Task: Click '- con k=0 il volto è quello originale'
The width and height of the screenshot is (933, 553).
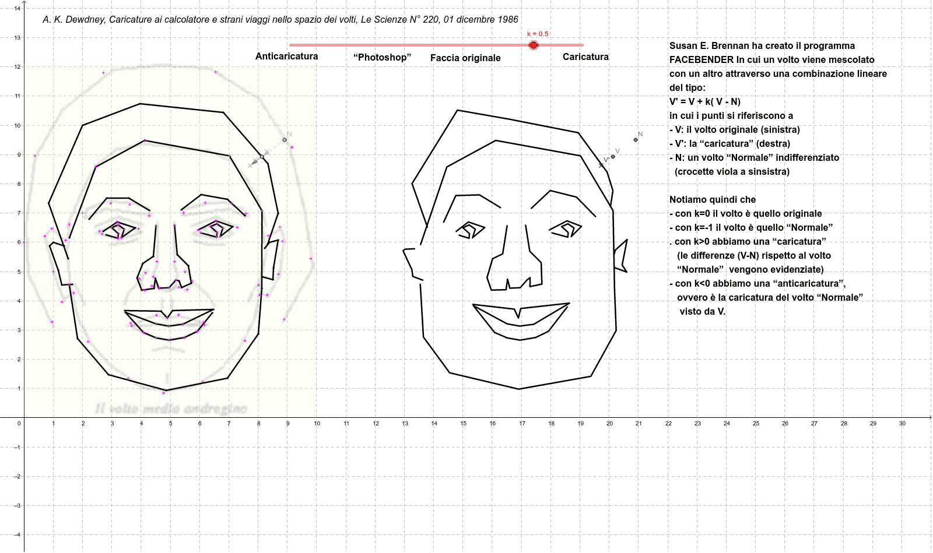Action: (746, 213)
